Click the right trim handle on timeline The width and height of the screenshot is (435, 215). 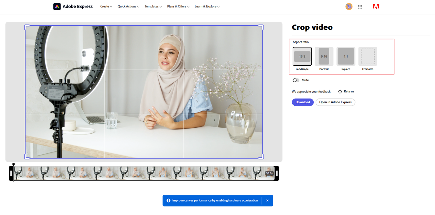(x=277, y=173)
